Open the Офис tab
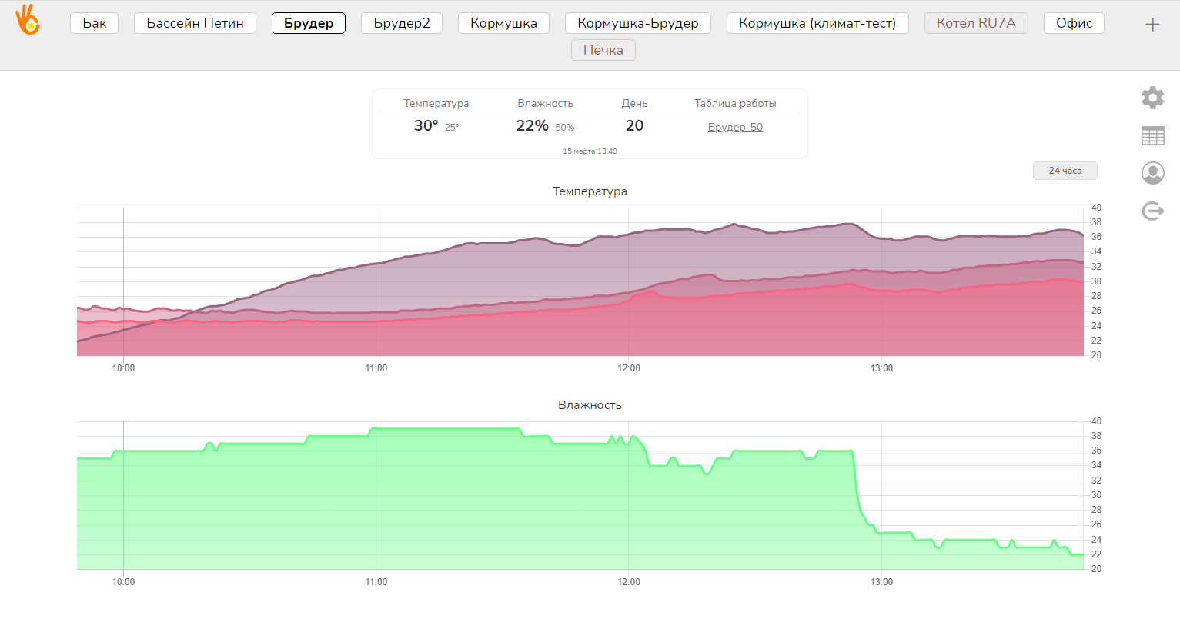Image resolution: width=1180 pixels, height=642 pixels. 1074,23
